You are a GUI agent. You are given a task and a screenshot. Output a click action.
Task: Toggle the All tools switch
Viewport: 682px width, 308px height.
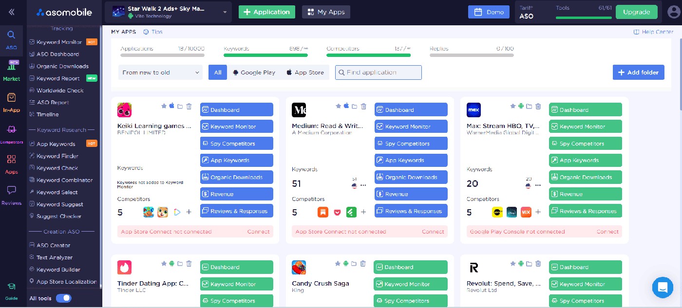[x=64, y=298]
